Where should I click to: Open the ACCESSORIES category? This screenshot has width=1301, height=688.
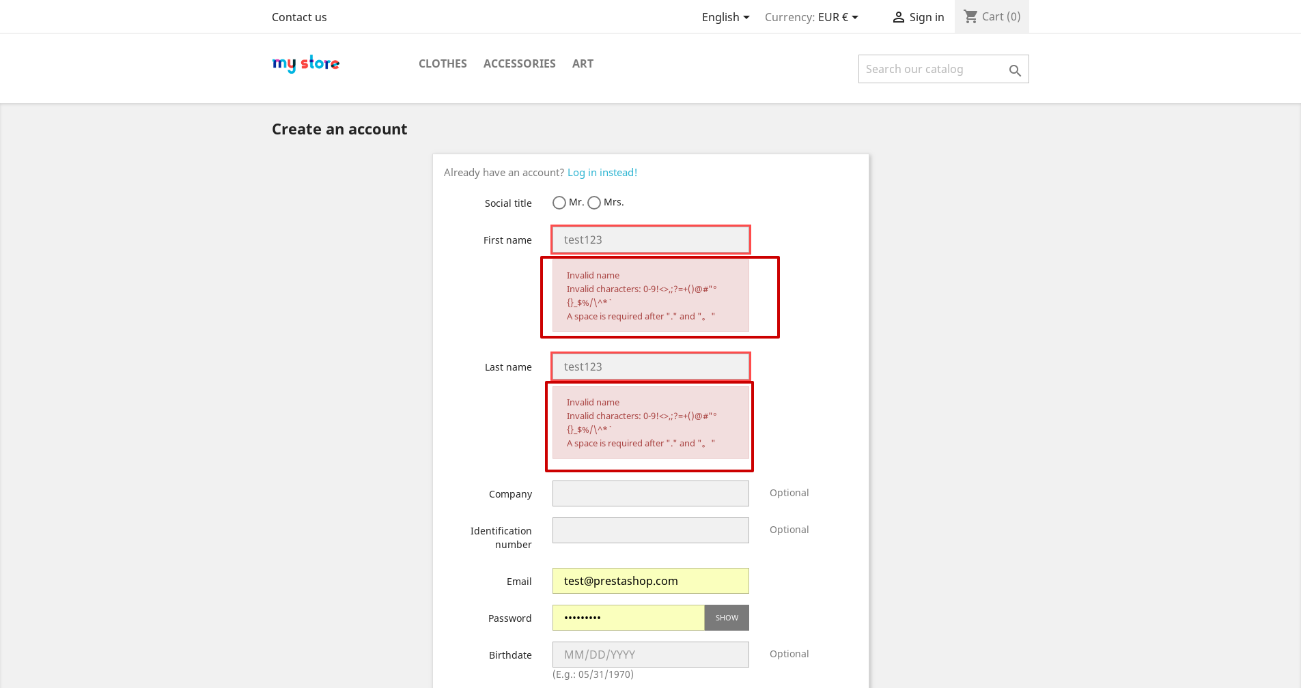(519, 63)
